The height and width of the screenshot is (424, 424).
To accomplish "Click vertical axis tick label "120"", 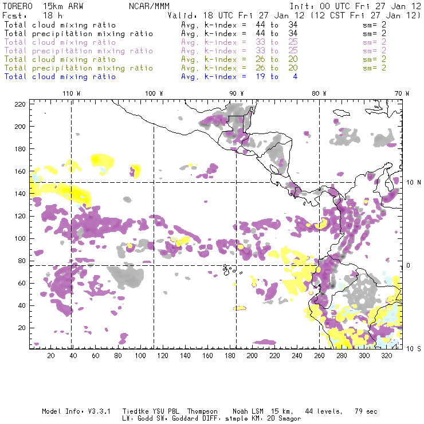I will click(x=20, y=216).
